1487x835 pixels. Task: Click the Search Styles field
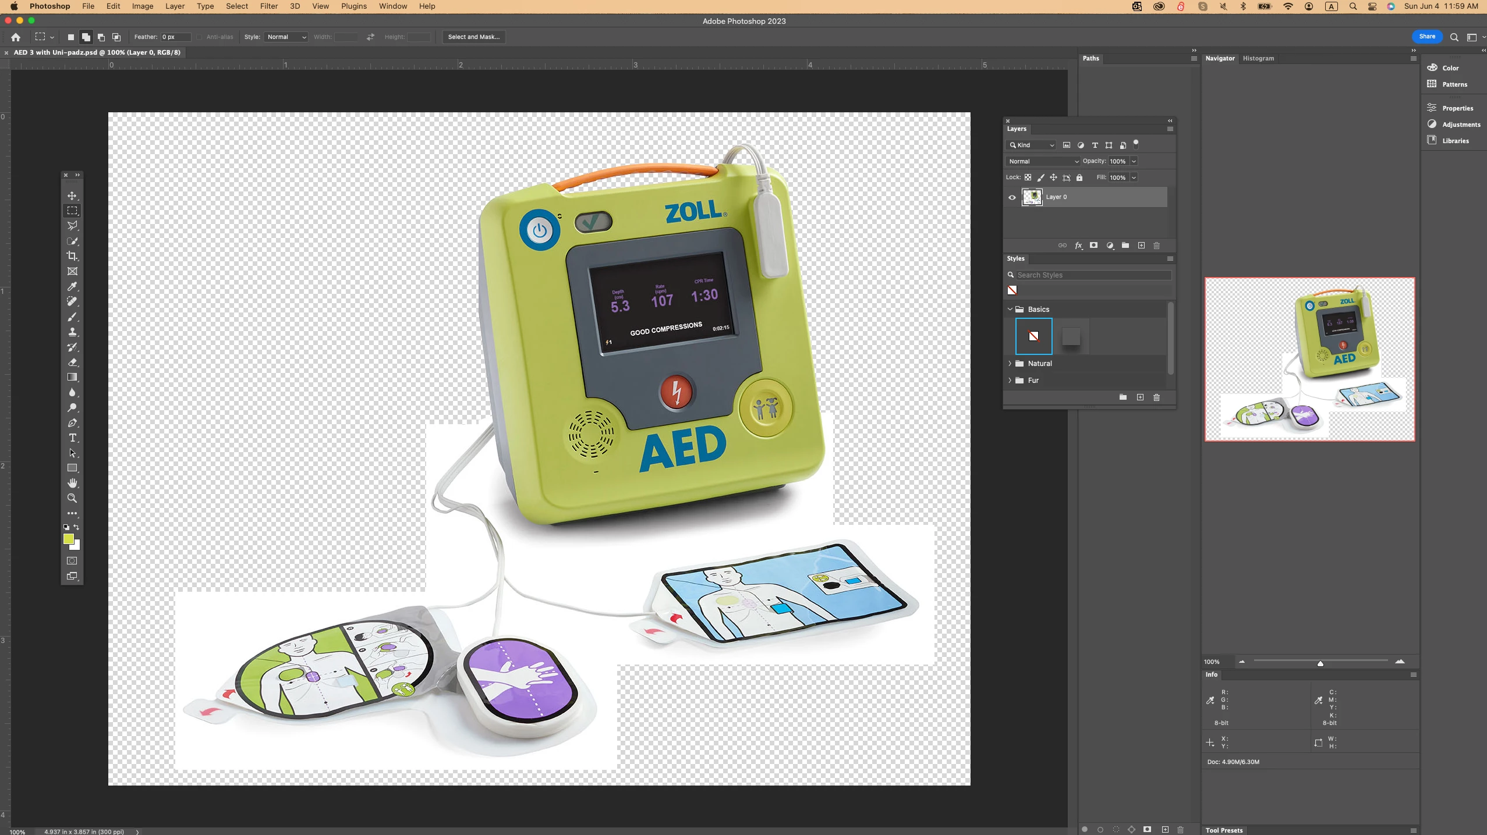pos(1092,275)
